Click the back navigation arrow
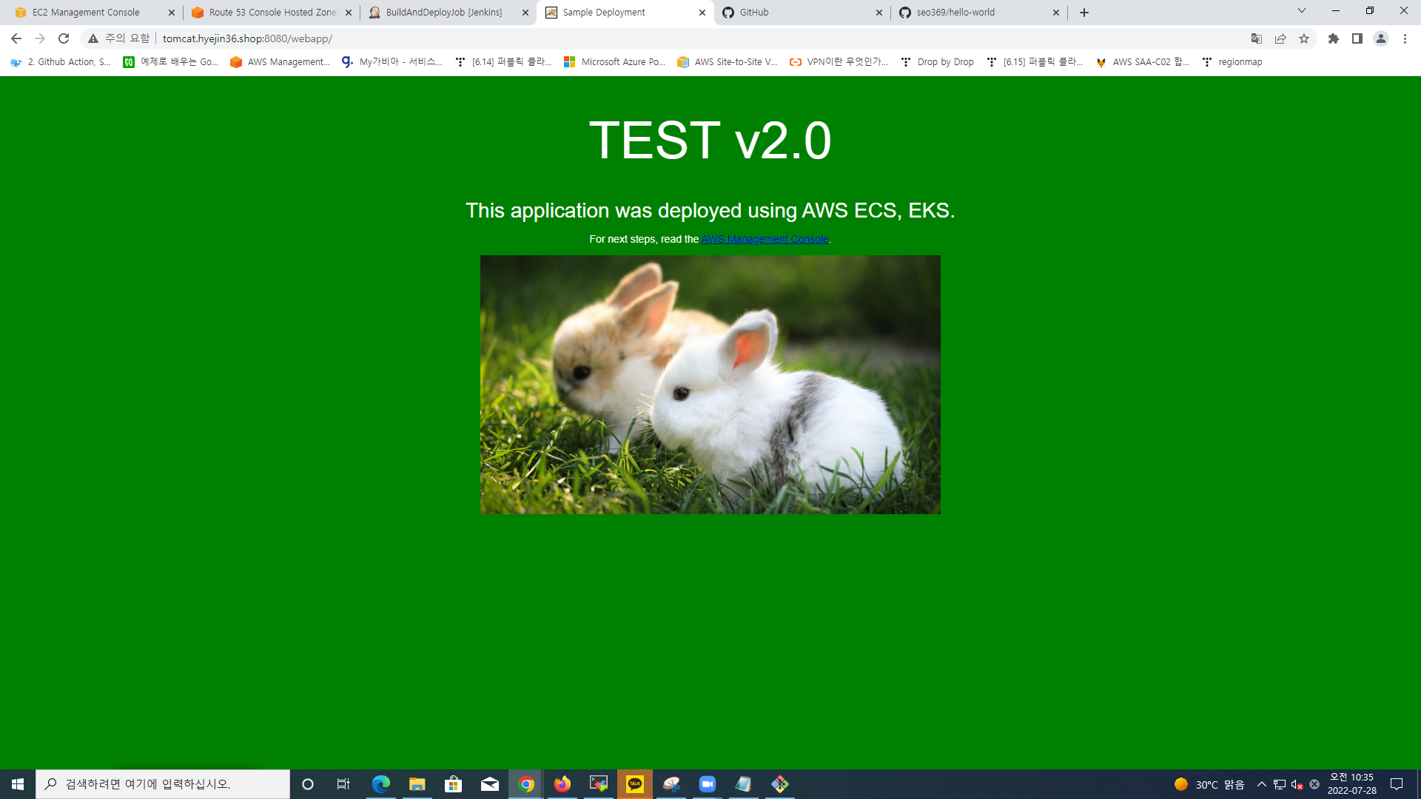1421x799 pixels. (16, 38)
